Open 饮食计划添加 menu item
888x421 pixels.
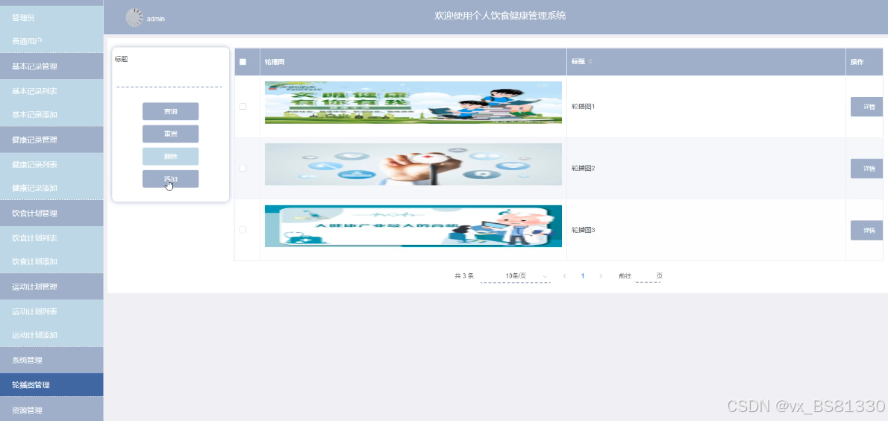pos(51,261)
